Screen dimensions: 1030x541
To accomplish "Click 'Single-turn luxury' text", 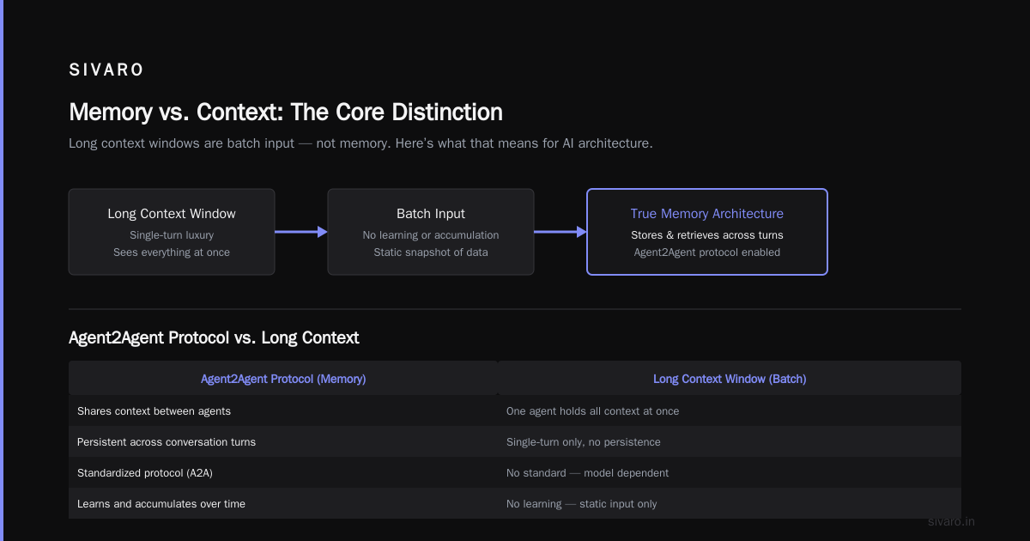I will (x=172, y=234).
